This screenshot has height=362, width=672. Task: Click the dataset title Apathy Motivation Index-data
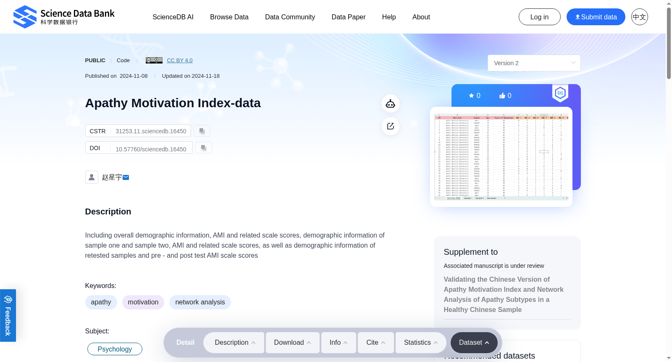click(173, 103)
